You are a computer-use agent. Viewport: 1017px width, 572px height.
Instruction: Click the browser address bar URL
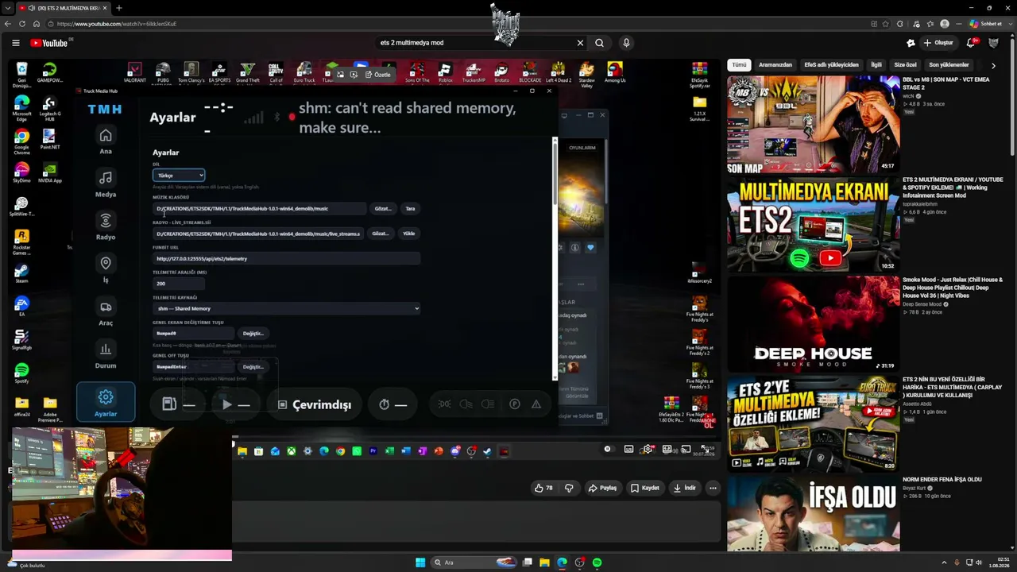coord(117,24)
